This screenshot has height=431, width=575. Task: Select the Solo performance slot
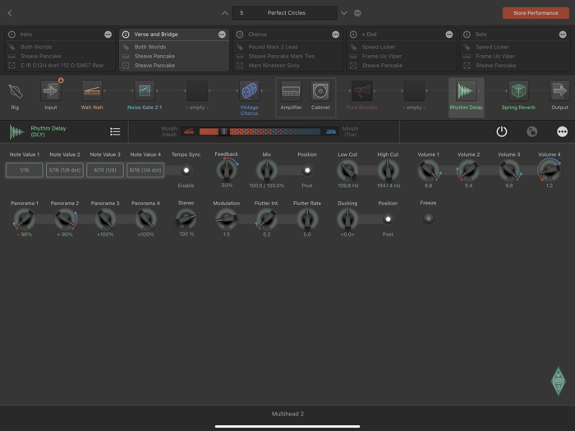coord(515,50)
